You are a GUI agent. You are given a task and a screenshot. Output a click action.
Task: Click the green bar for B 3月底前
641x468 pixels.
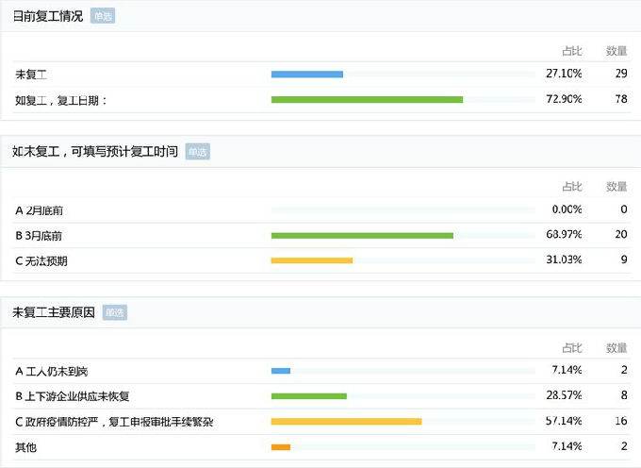pyautogui.click(x=362, y=236)
